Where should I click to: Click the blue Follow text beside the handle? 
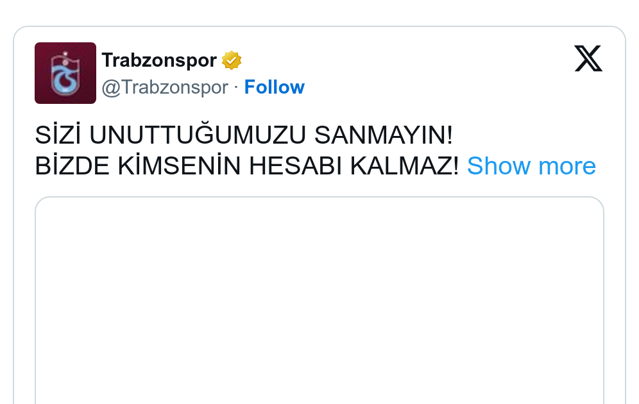click(274, 87)
